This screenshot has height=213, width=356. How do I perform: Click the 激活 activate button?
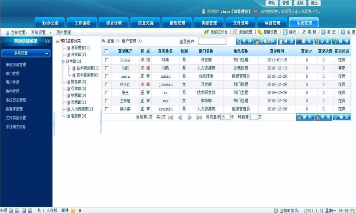(x=305, y=117)
